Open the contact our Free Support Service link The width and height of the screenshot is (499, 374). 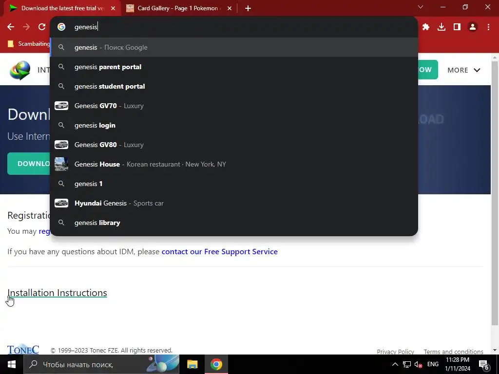[220, 252]
